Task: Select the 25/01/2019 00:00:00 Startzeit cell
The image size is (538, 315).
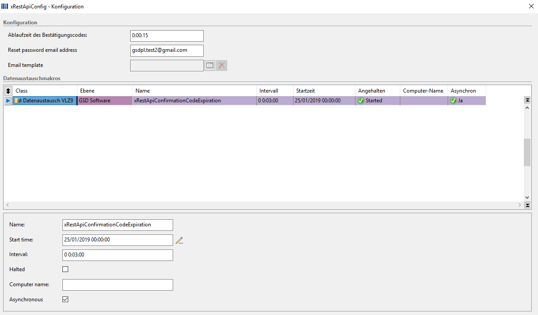Action: coord(324,101)
